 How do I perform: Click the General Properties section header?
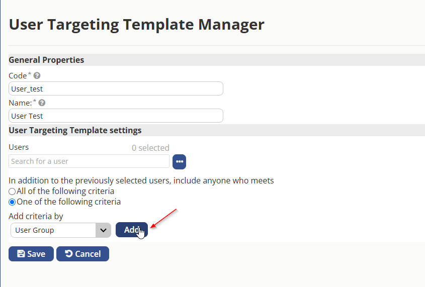[46, 60]
